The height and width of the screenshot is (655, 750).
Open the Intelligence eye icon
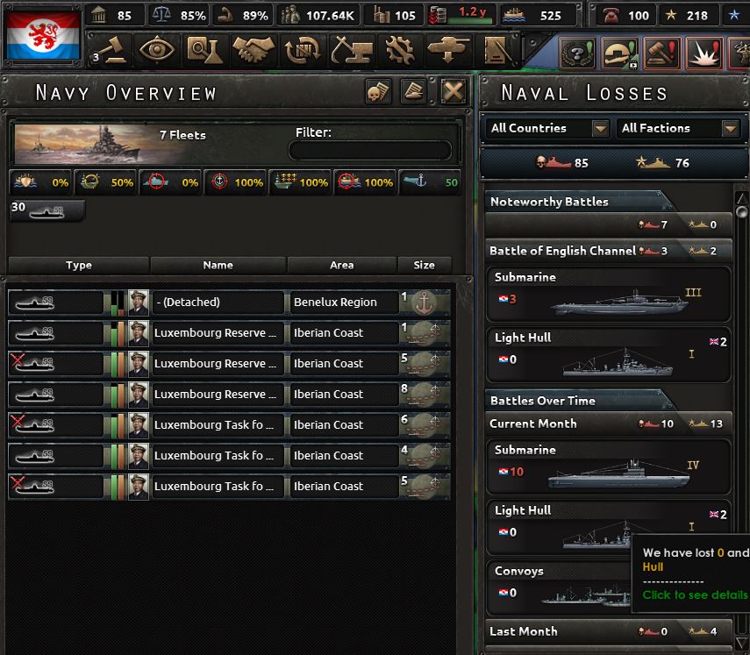click(156, 50)
